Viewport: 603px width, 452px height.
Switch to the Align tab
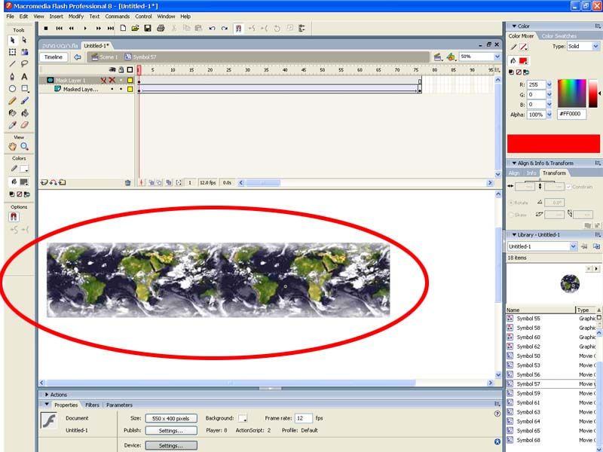514,173
